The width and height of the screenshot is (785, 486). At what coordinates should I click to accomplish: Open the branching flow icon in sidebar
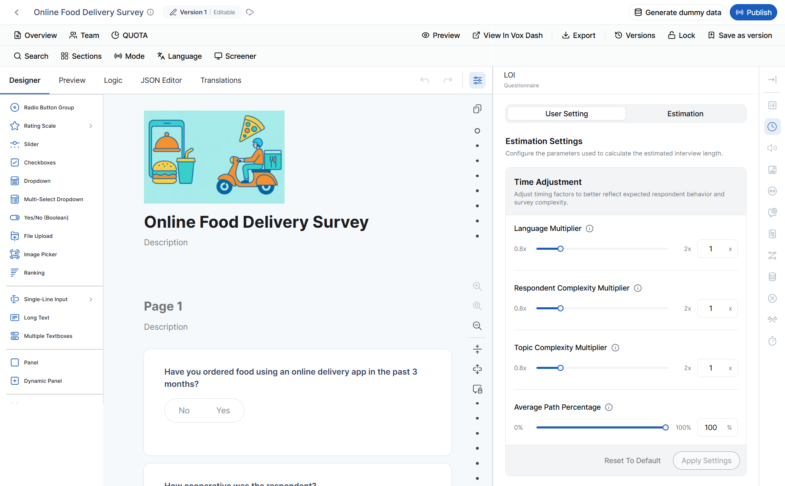pos(772,255)
